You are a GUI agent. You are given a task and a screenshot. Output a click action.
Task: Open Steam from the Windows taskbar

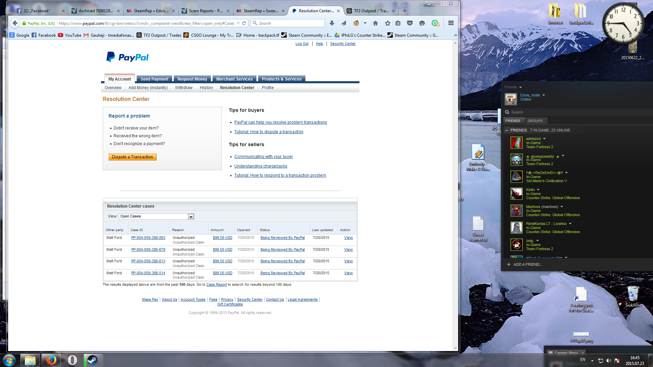[x=92, y=360]
